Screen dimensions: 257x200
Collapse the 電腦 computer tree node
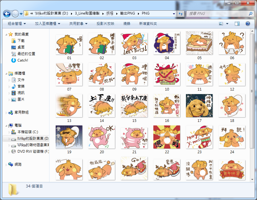pos(6,126)
